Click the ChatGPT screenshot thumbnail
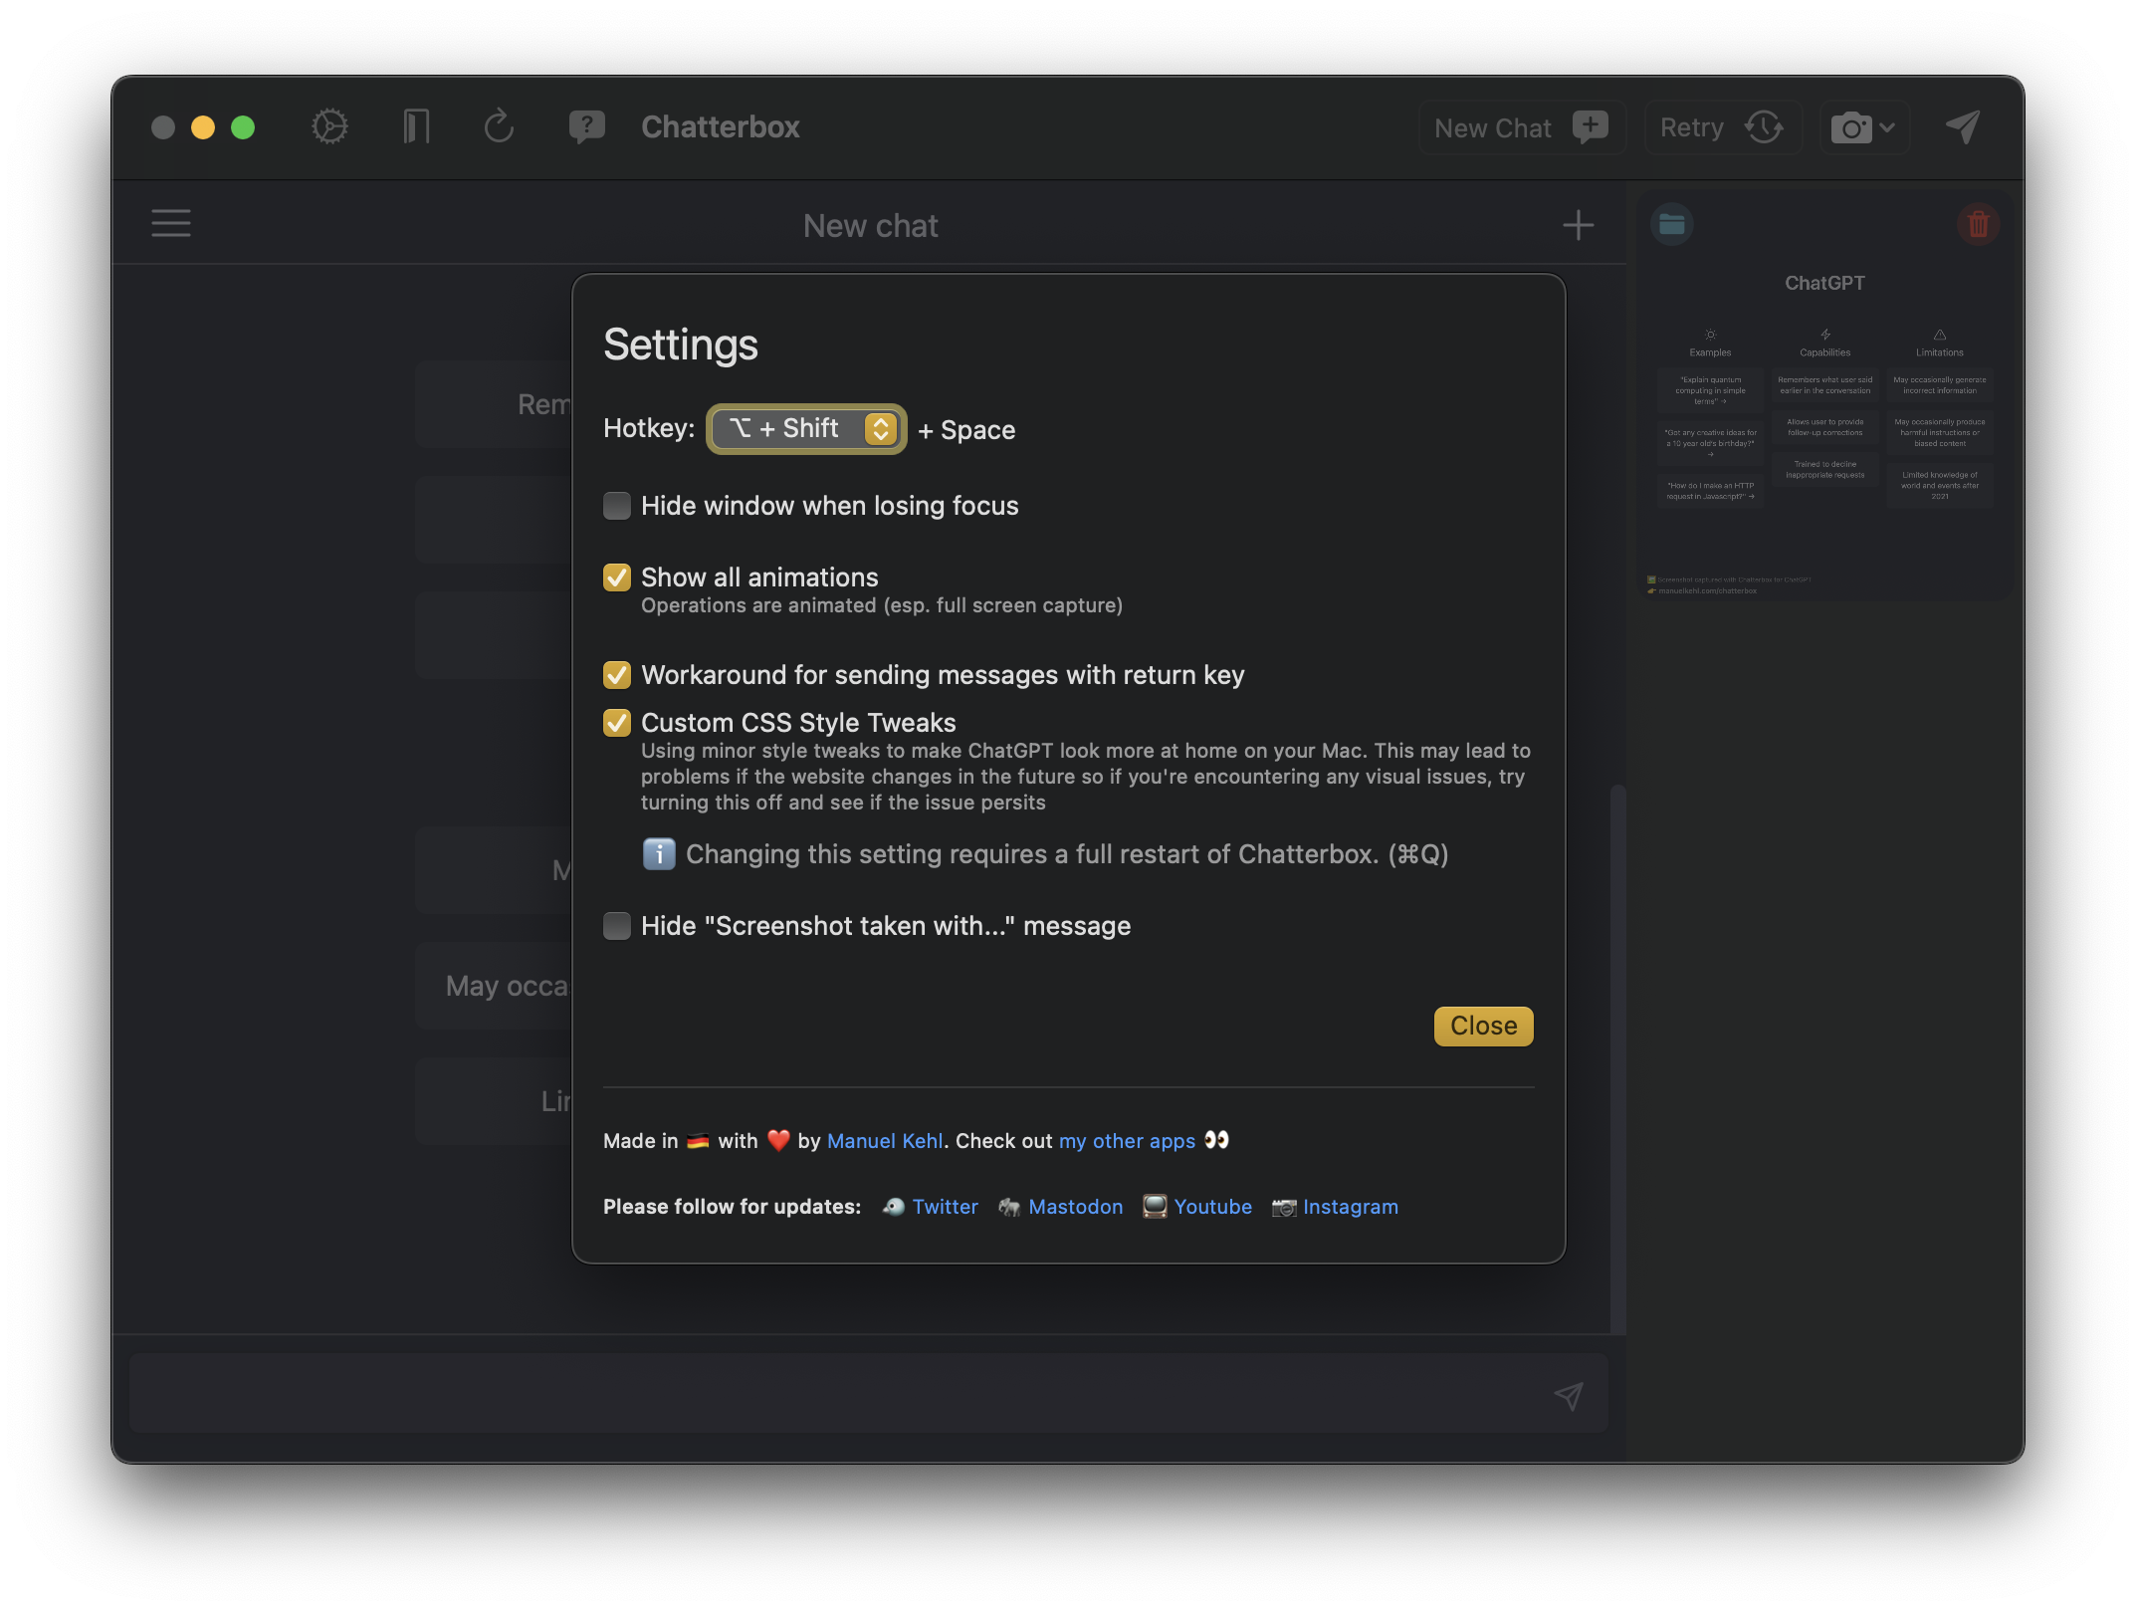Viewport: 2136px width, 1611px height. pos(1824,418)
